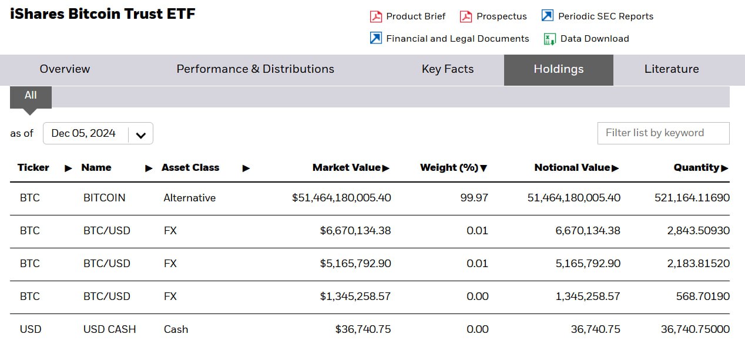Select the All holdings filter tab
Image resolution: width=745 pixels, height=354 pixels.
(x=31, y=96)
